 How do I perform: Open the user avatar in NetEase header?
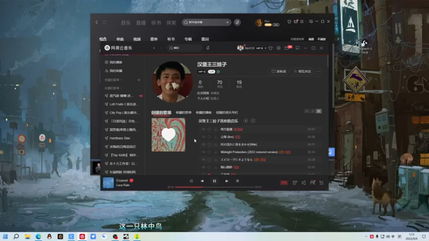click(x=240, y=48)
